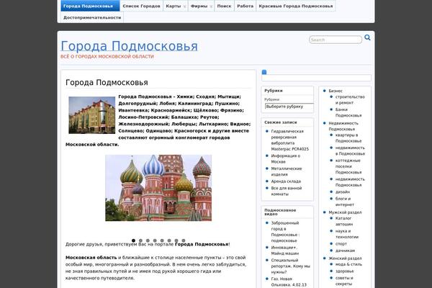Open the мода & стиль category
Image resolution: width=432 pixels, height=288 pixels.
coord(348,264)
